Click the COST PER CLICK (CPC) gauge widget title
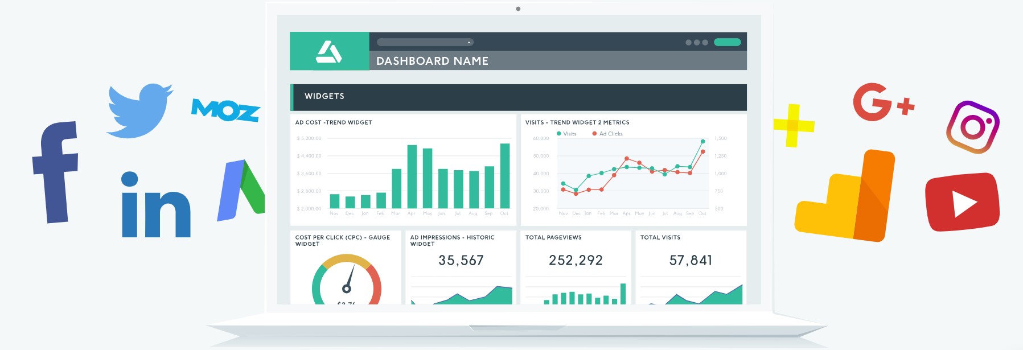1023x350 pixels. (343, 241)
